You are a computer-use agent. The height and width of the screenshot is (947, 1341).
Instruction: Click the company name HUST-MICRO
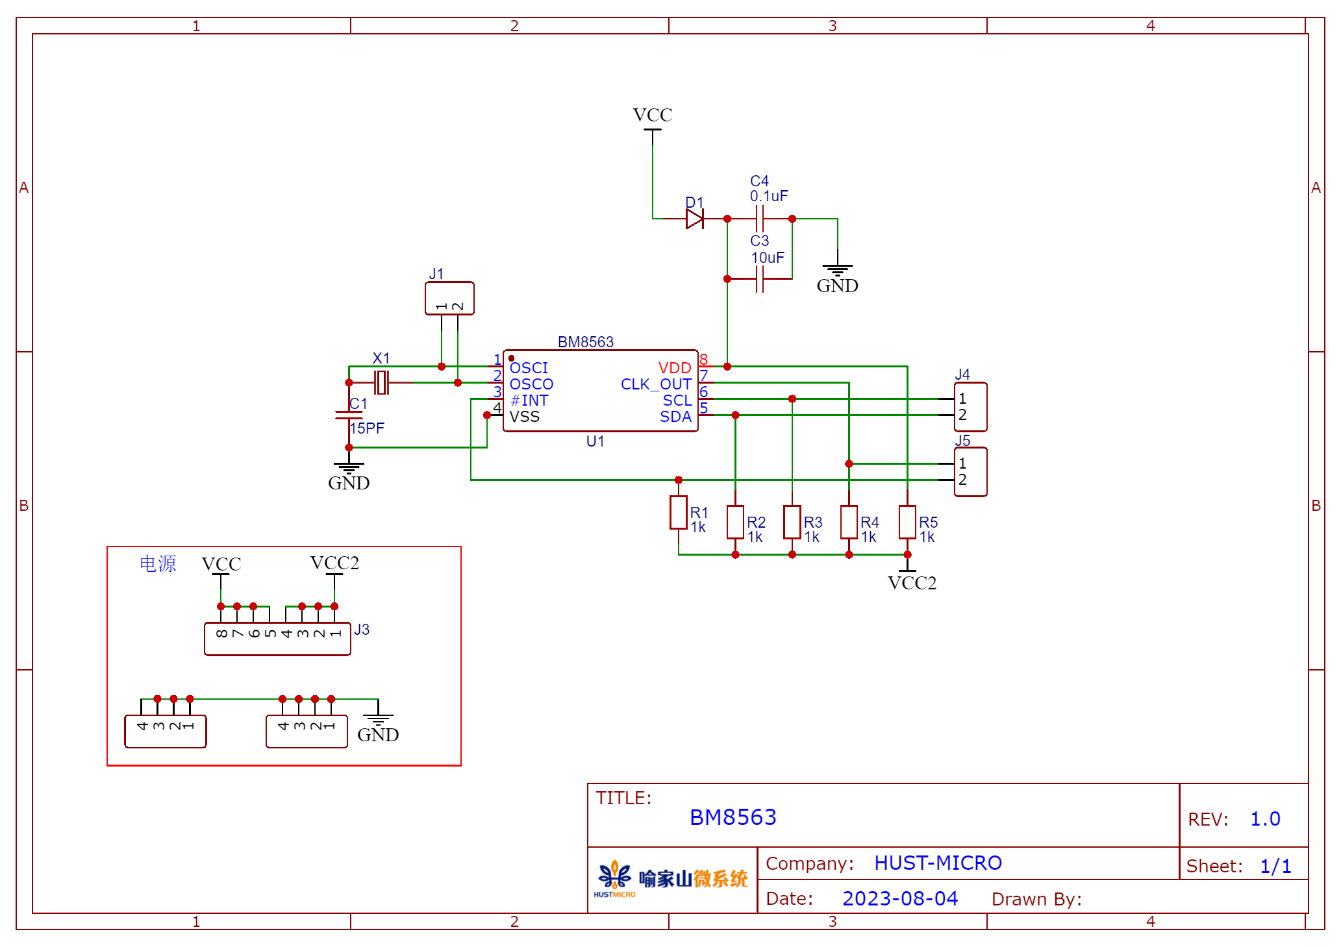938,863
